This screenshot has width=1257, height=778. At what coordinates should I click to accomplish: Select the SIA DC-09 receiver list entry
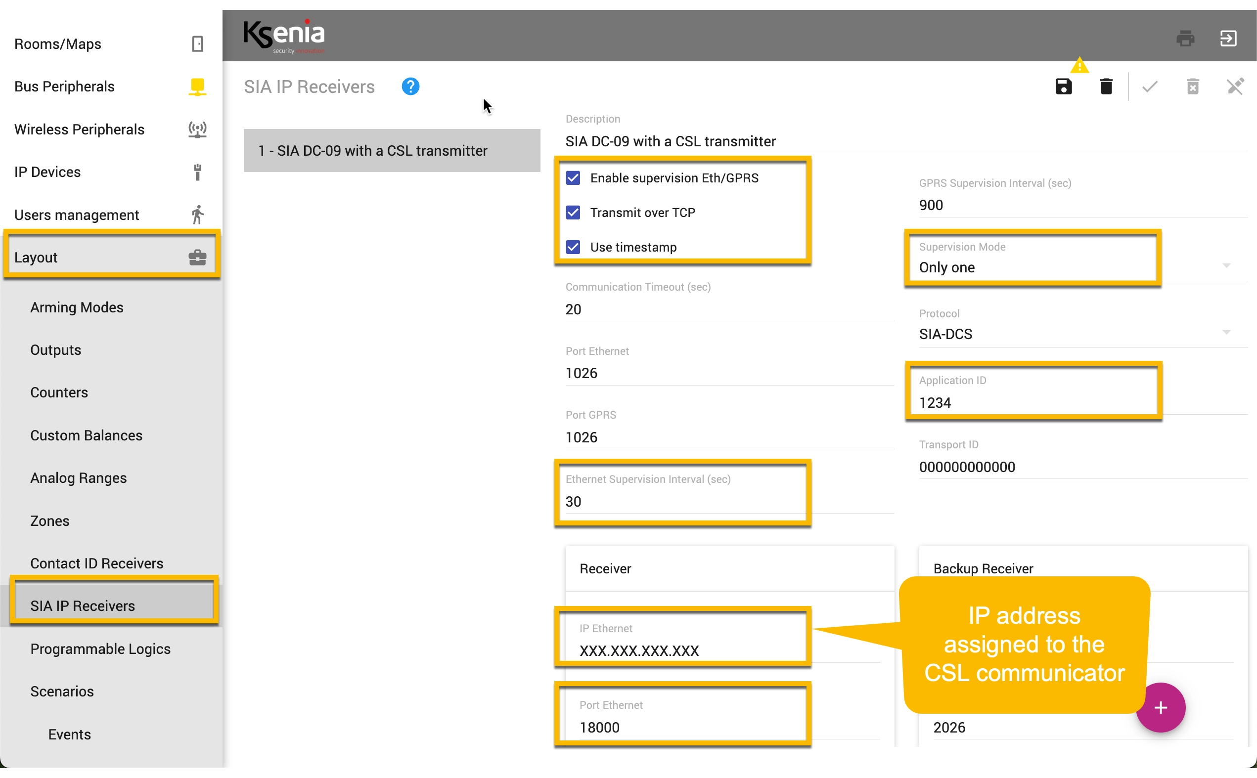point(392,151)
